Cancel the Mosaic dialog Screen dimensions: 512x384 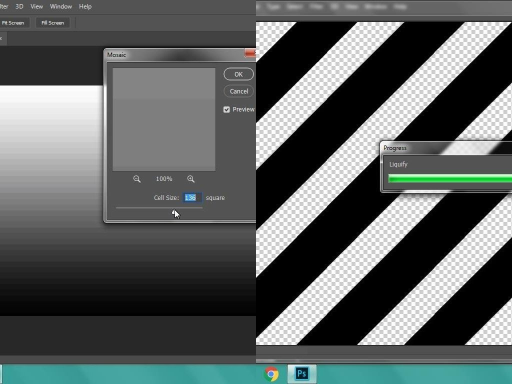click(x=238, y=91)
